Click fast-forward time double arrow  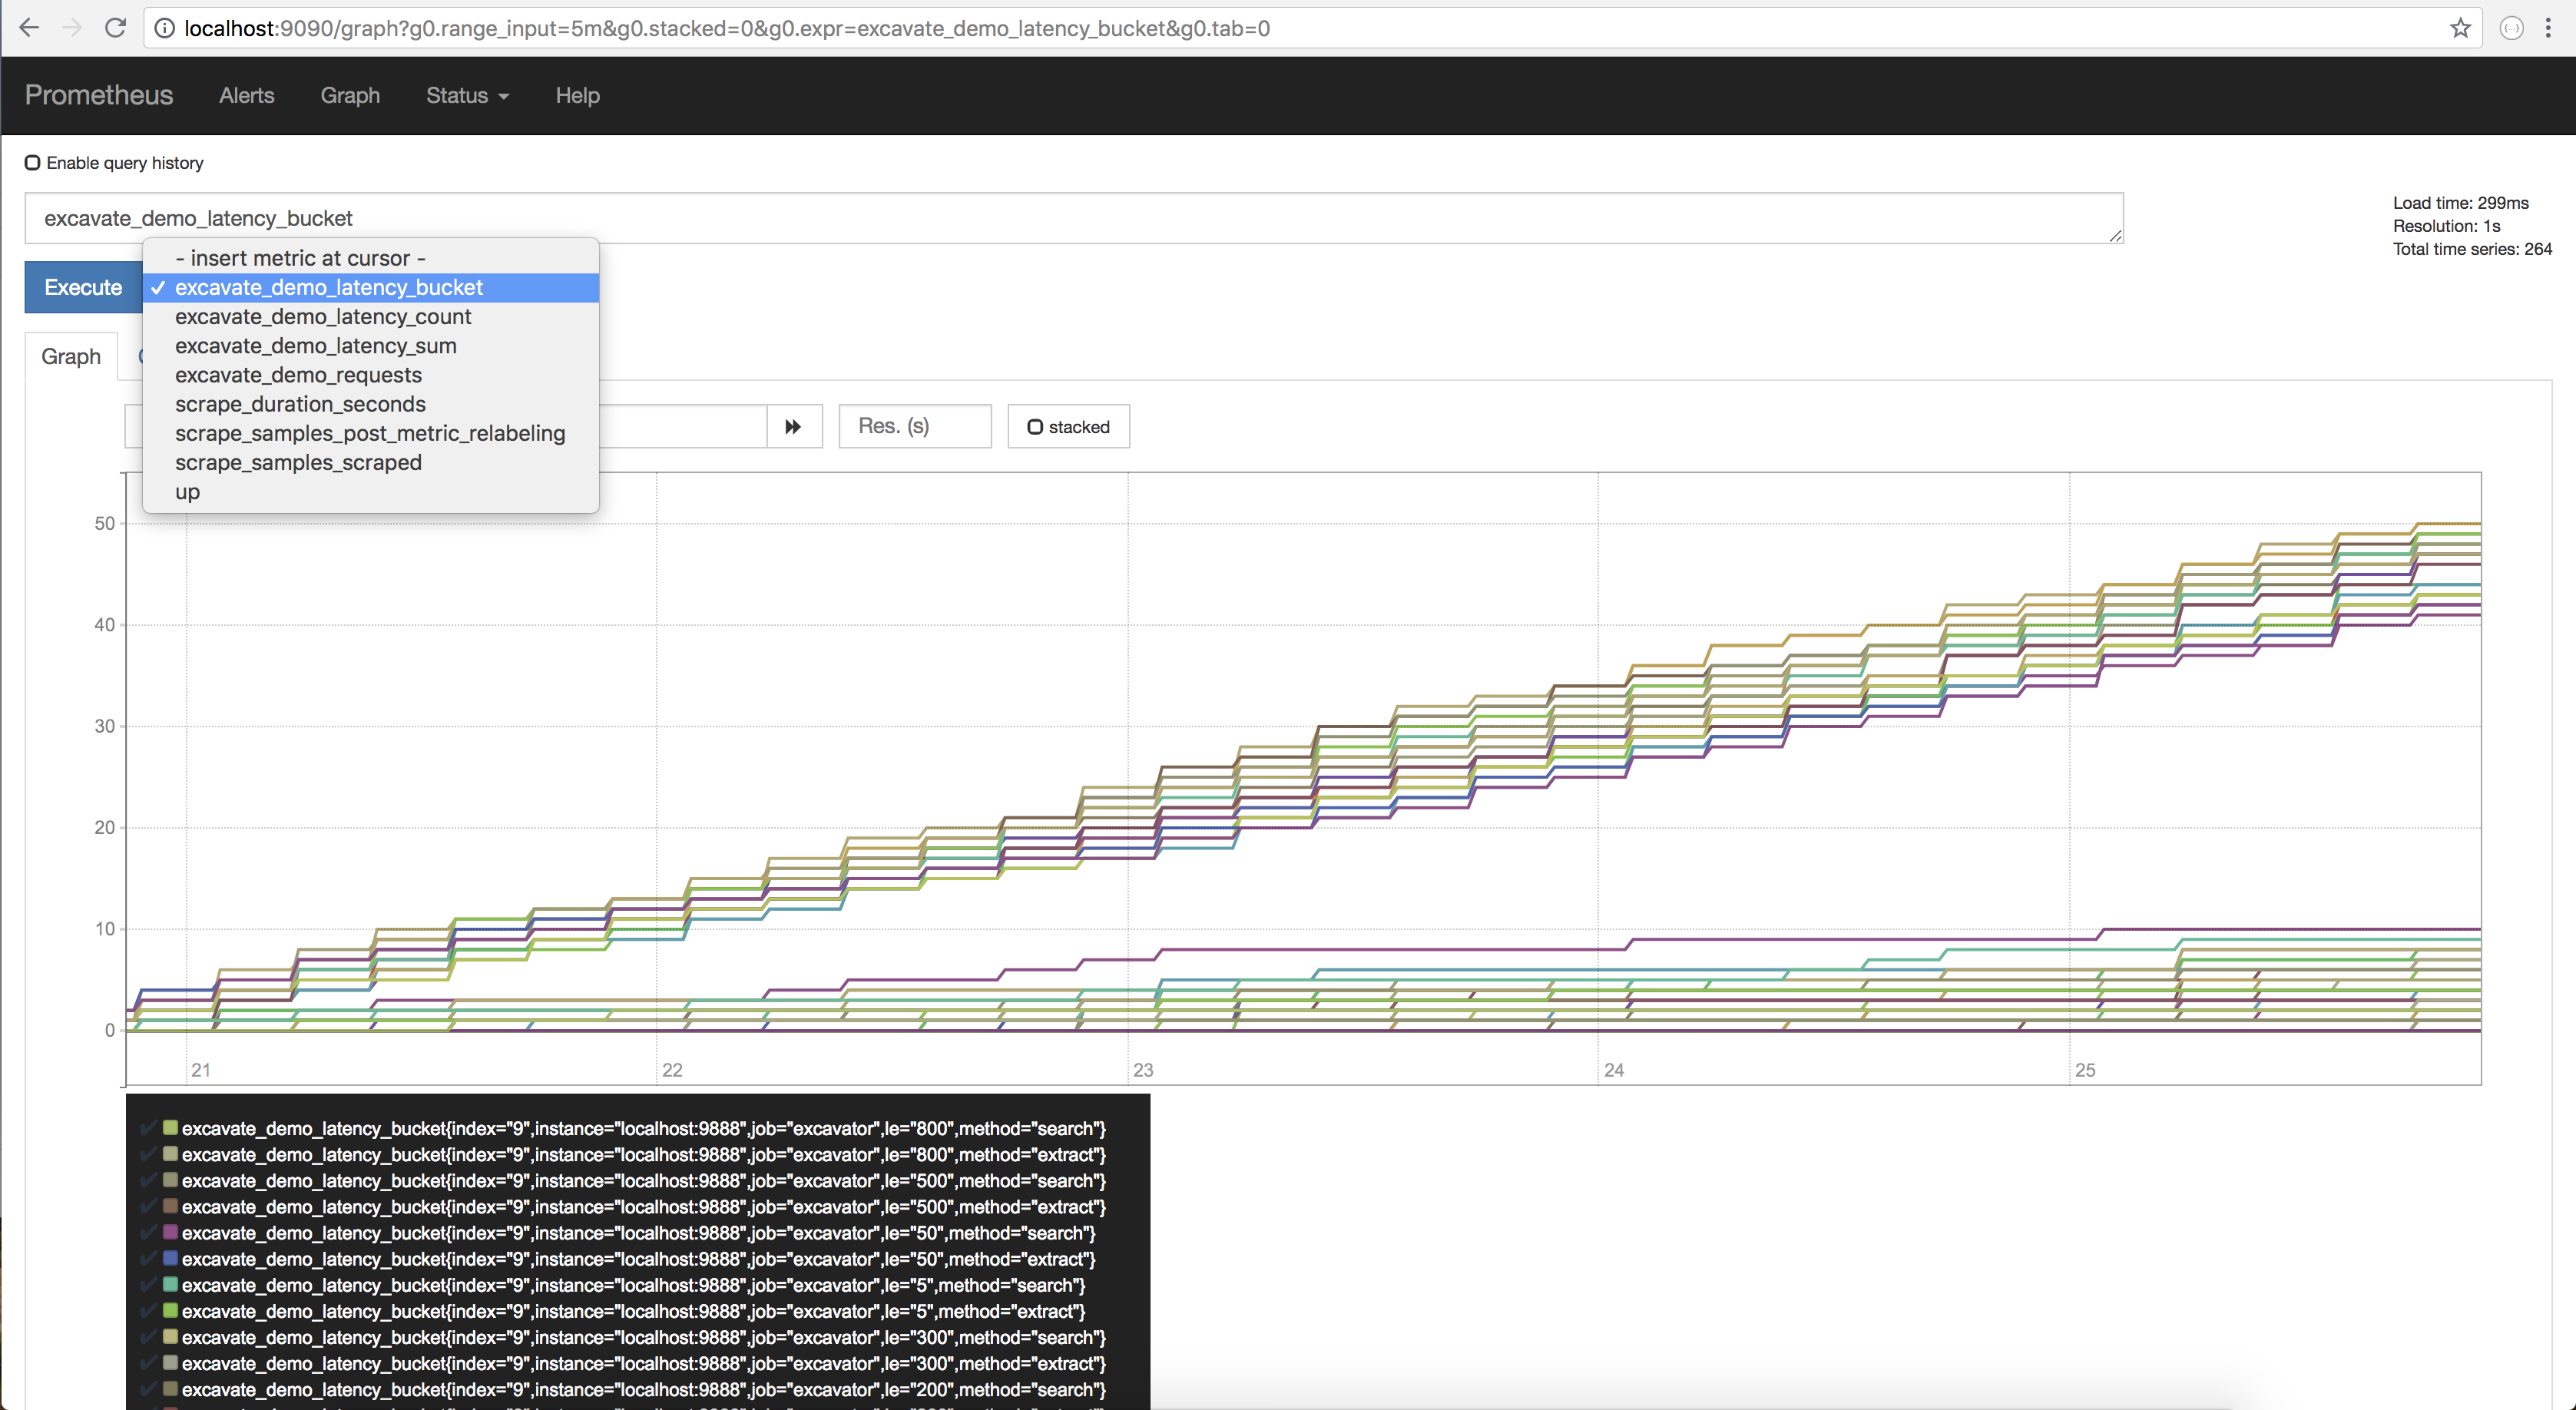pyautogui.click(x=793, y=427)
